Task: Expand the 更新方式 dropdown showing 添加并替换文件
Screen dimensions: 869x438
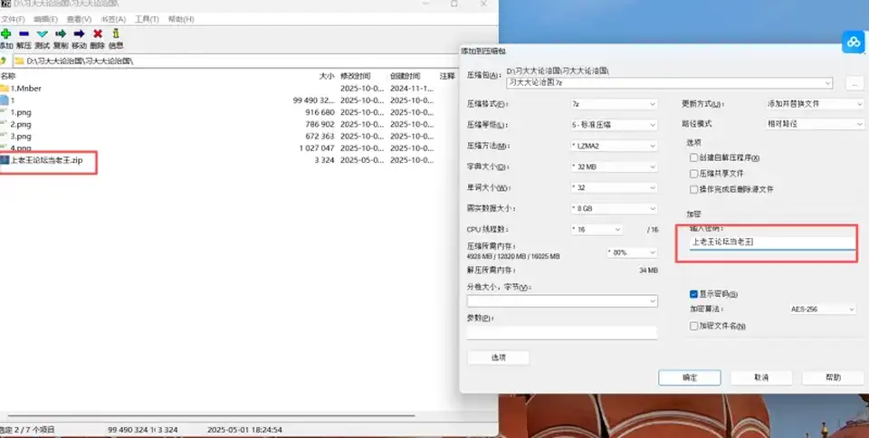Action: click(x=815, y=104)
